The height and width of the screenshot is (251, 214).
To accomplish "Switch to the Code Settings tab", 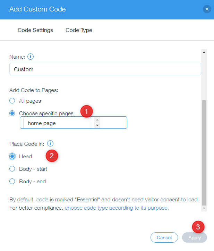I will pos(35,30).
